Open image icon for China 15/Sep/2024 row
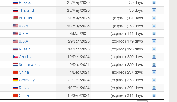This screenshot has height=102, width=177. [154, 95]
